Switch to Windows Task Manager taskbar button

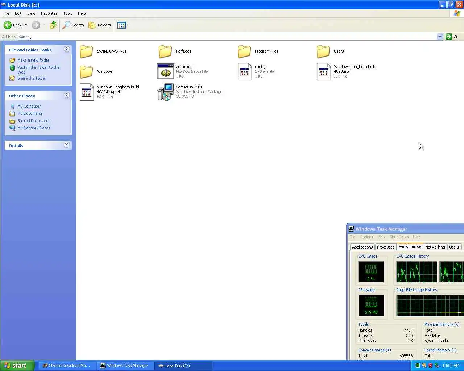125,366
